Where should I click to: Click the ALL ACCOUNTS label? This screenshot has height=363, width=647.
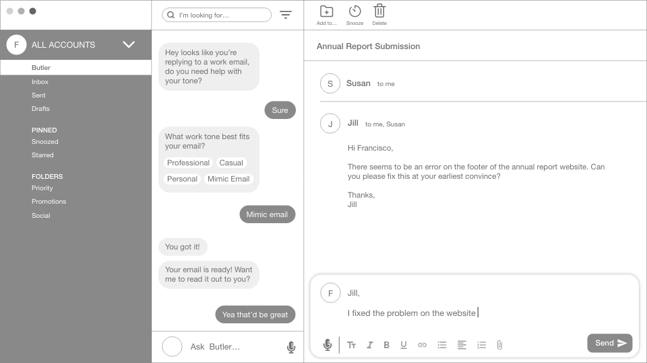(x=63, y=45)
